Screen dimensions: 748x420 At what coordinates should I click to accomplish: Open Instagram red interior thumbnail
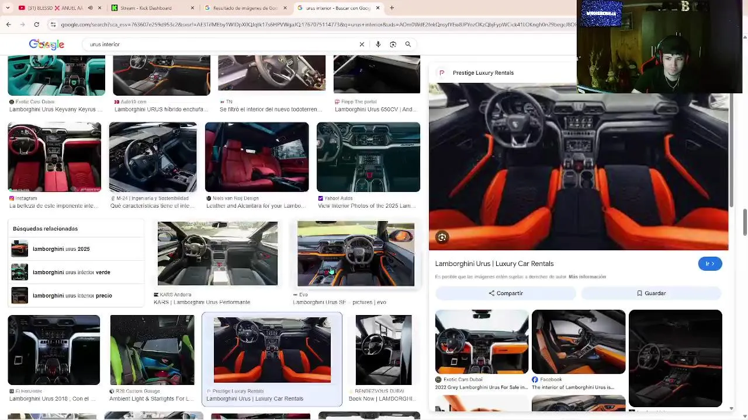pyautogui.click(x=54, y=157)
